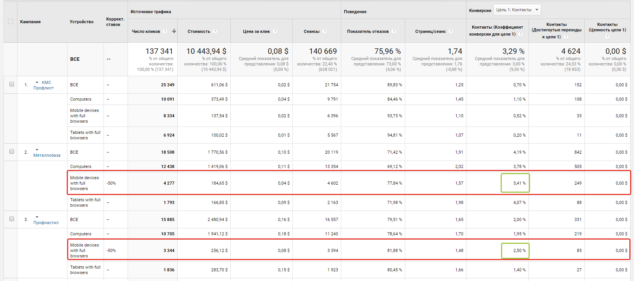Click Контакты (Достигнутые переходы) column header
This screenshot has height=281, width=634.
click(556, 31)
